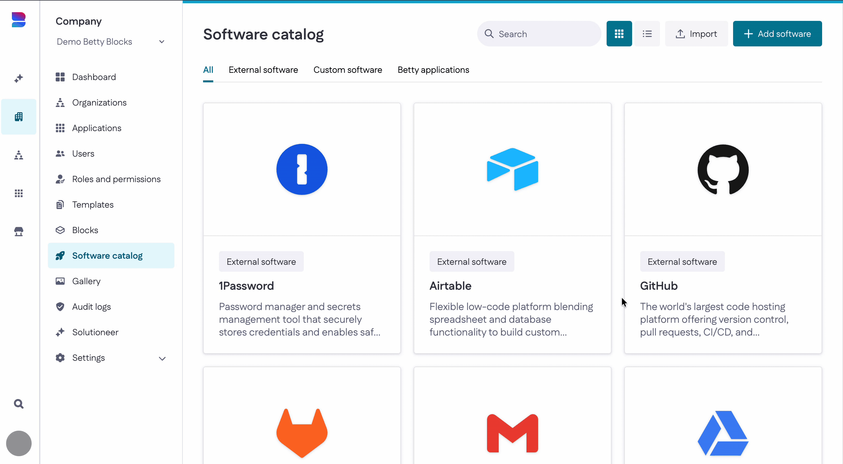Screen dimensions: 843x464
Task: Open the organizations hierarchy icon in left rail
Action: [19, 155]
